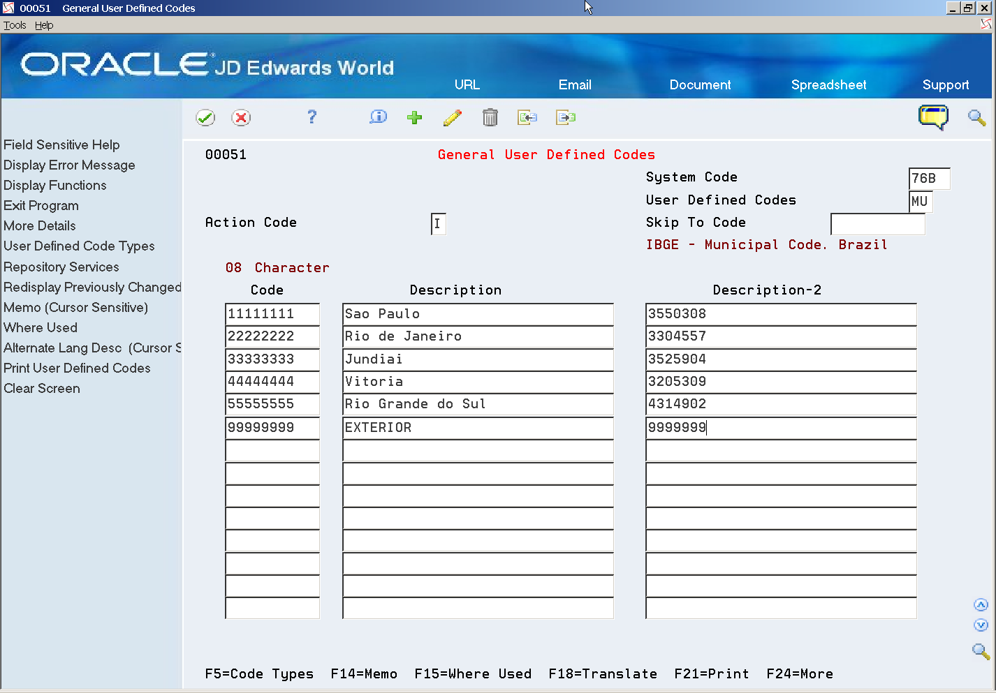Click the Description-2 field with 3304557
Viewport: 996px width, 693px height.
tap(781, 336)
